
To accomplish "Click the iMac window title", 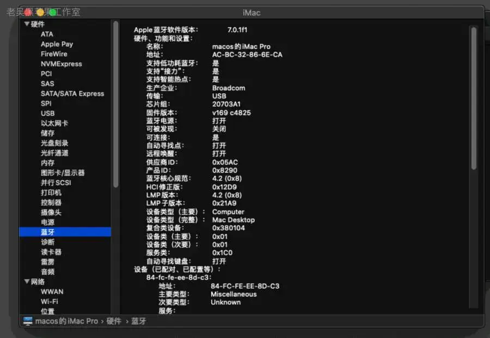I will pyautogui.click(x=252, y=13).
